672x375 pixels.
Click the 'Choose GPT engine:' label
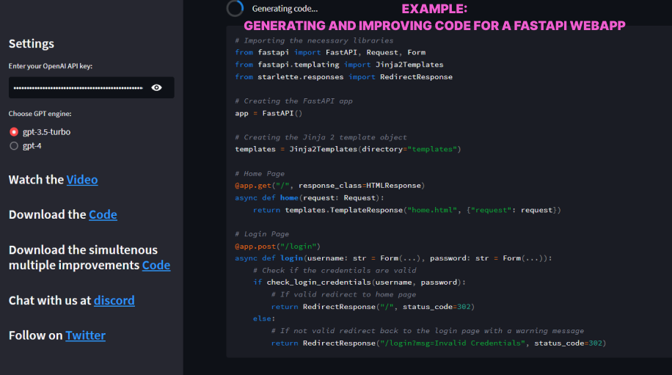pos(40,114)
